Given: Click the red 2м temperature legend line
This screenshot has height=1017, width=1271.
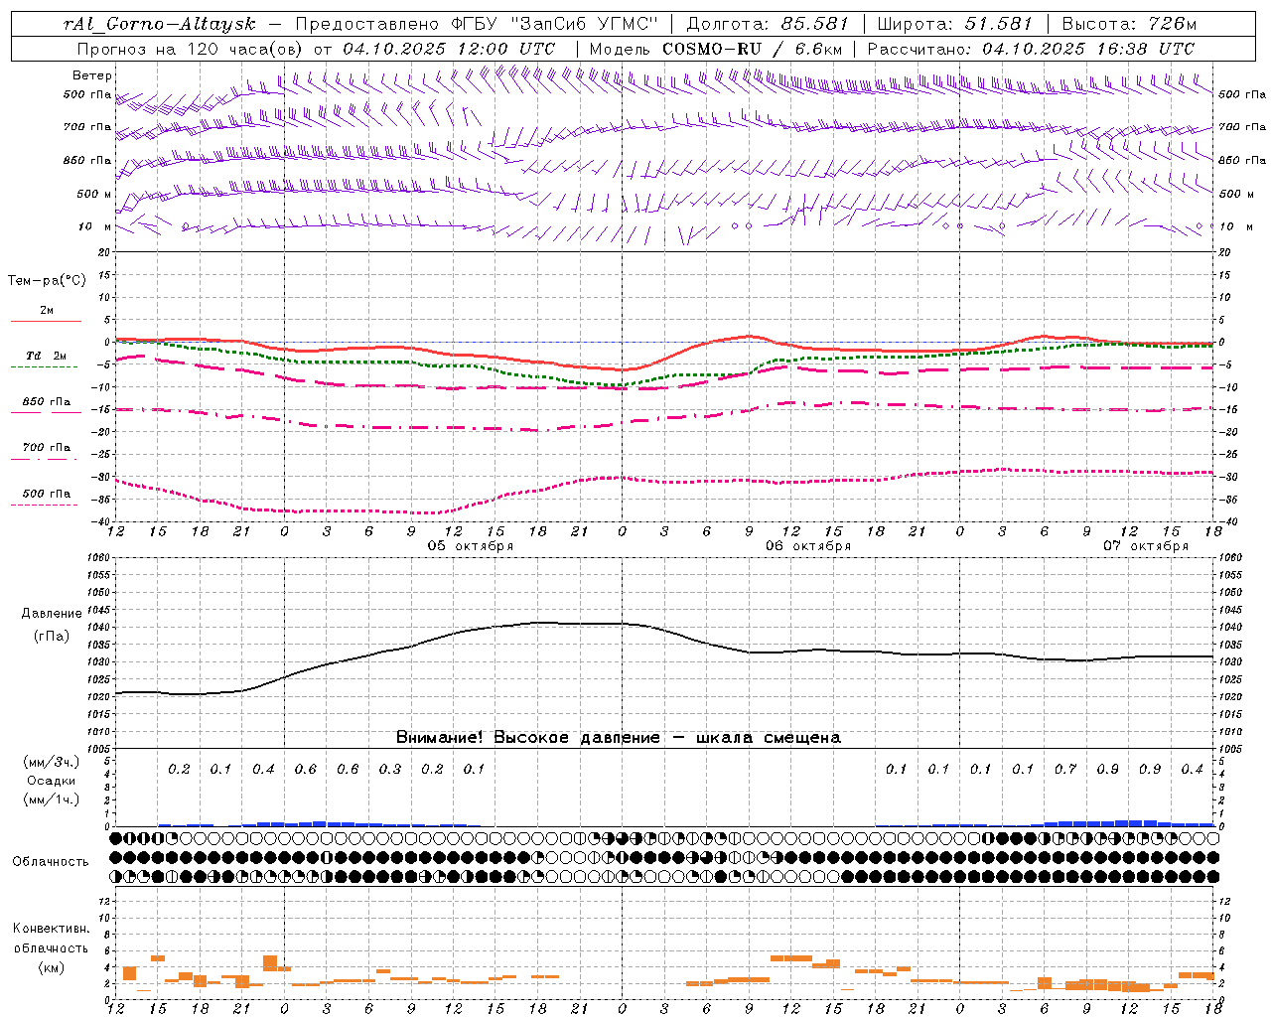Looking at the screenshot, I should (46, 321).
